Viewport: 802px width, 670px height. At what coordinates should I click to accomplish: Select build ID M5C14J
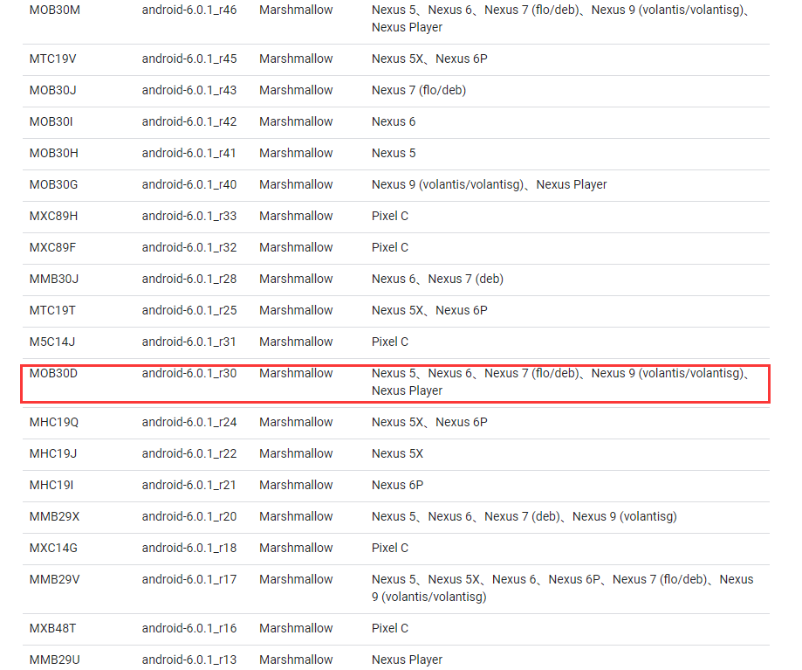pyautogui.click(x=52, y=342)
